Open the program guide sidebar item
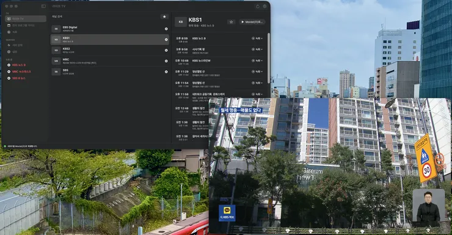 26,26
